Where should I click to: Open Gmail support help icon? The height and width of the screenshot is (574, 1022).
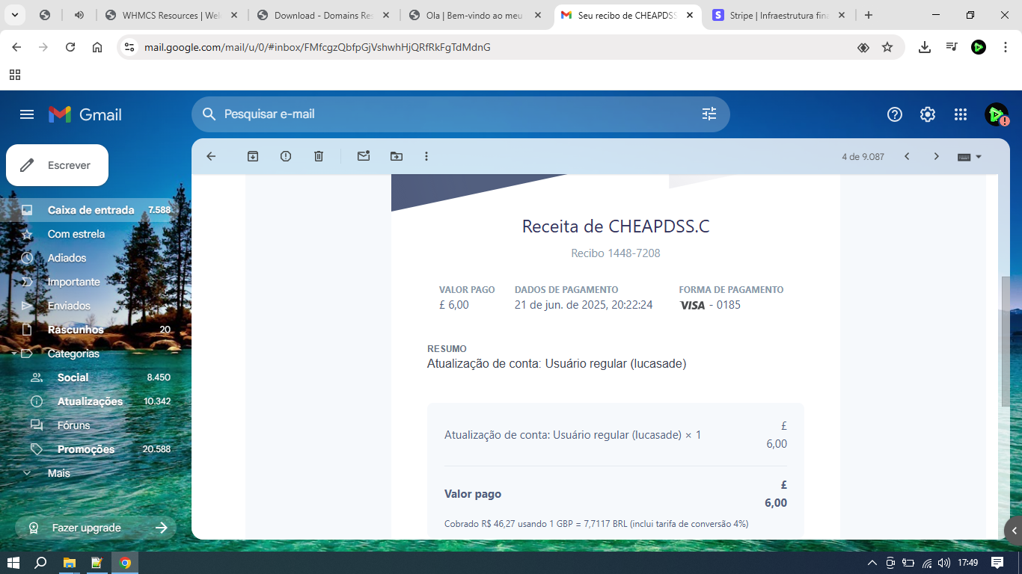tap(895, 114)
